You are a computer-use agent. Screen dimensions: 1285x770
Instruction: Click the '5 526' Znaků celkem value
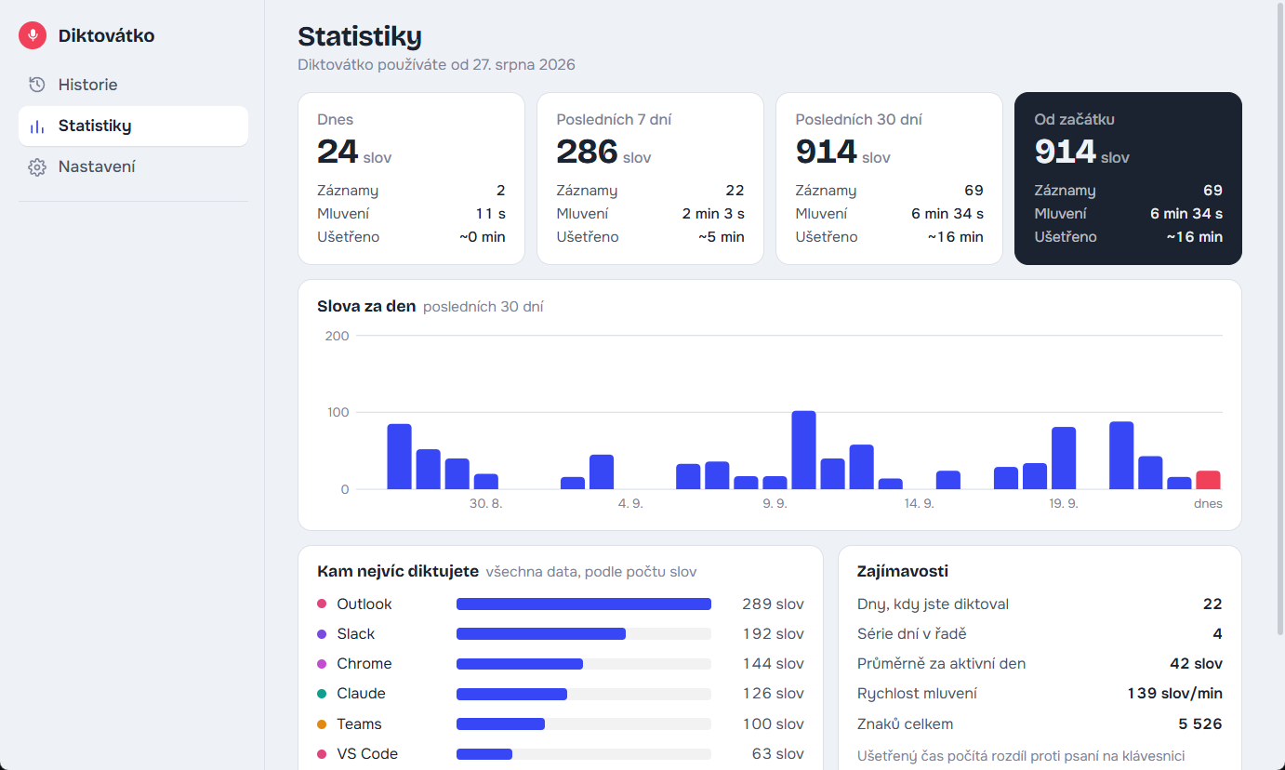1200,724
